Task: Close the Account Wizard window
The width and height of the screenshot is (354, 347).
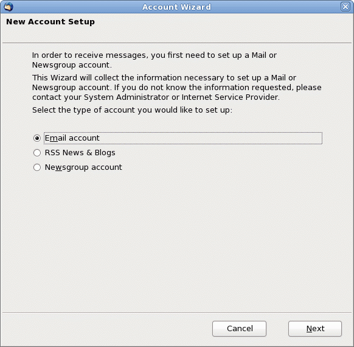Action: coord(345,7)
